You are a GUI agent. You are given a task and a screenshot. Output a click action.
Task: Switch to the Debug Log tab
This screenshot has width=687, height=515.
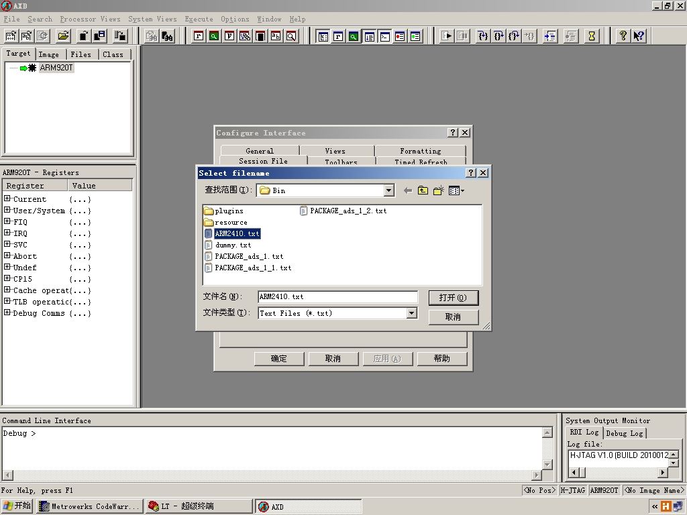pos(625,433)
